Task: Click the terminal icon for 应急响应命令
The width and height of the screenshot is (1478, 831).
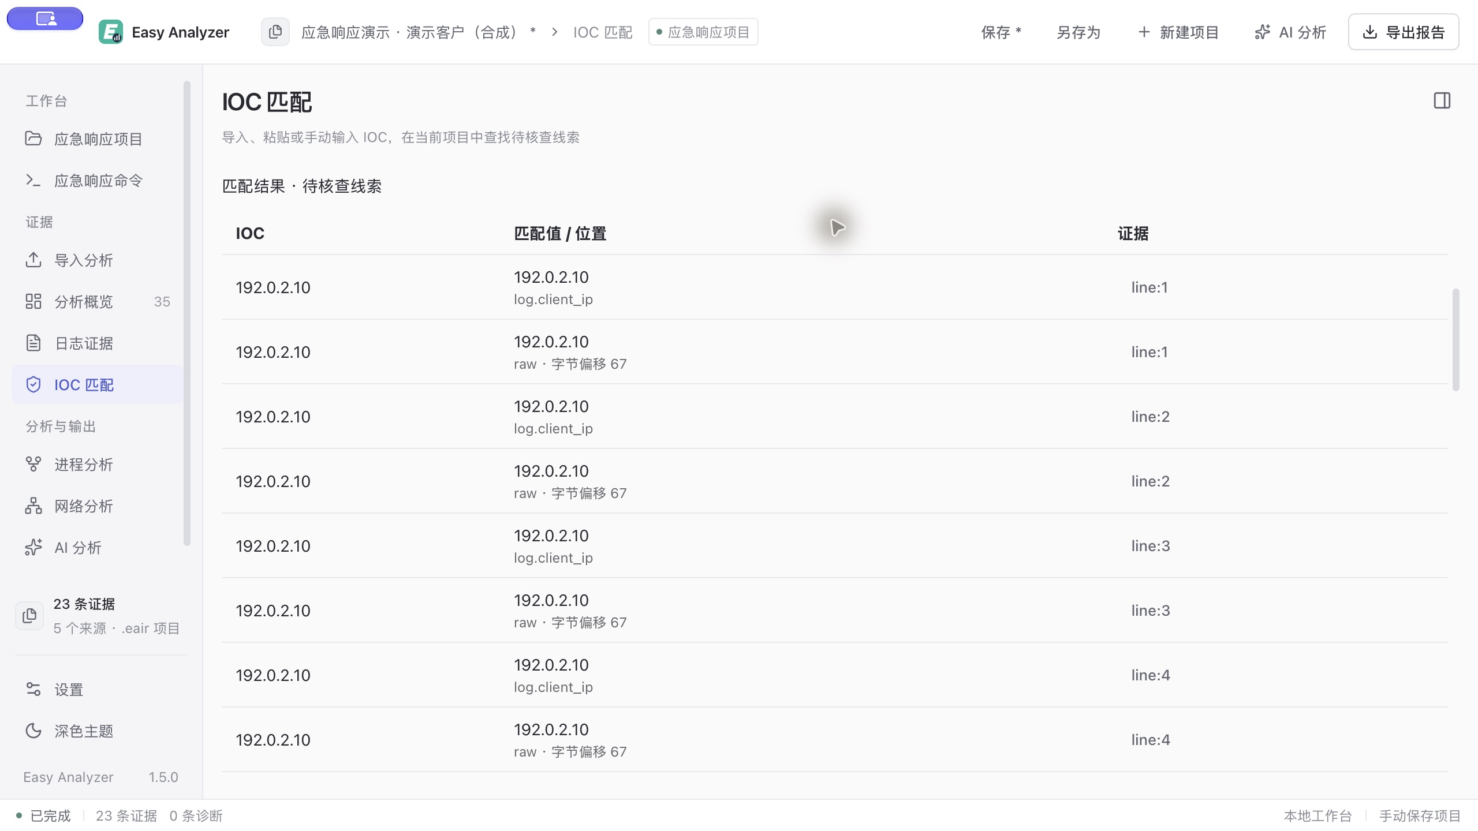Action: (x=33, y=180)
